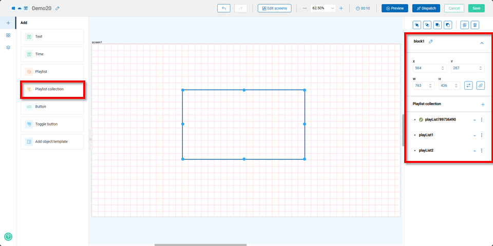Open the layers panel in left sidebar
Image resolution: width=493 pixels, height=246 pixels.
coord(8,47)
